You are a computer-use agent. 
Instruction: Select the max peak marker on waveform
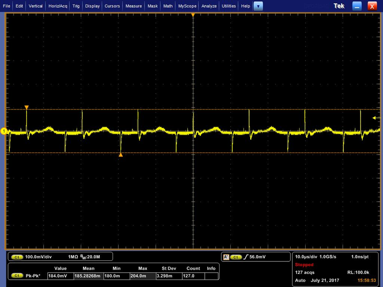pyautogui.click(x=27, y=108)
